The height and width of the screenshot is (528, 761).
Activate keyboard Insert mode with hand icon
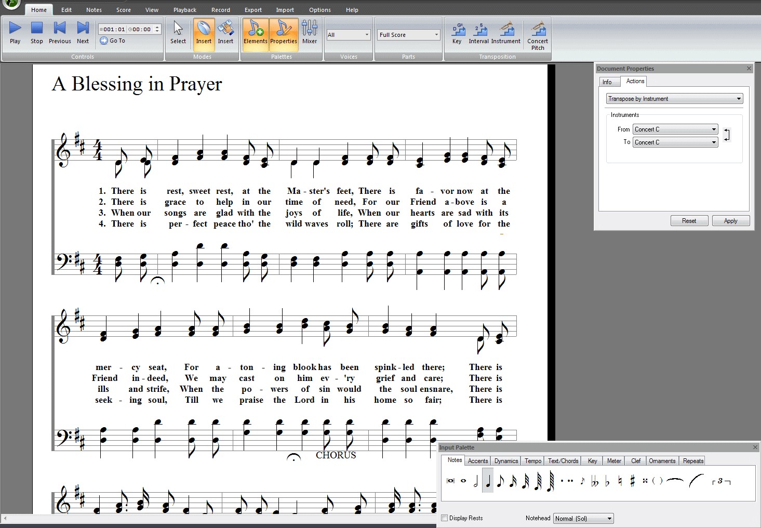(225, 32)
